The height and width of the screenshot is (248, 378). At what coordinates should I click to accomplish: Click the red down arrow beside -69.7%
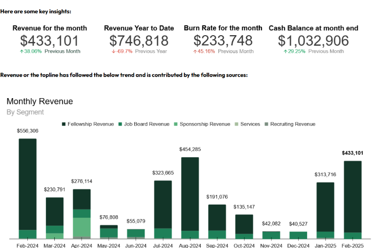(x=113, y=51)
